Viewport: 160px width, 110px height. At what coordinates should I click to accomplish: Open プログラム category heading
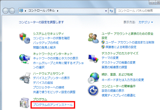click(40, 99)
